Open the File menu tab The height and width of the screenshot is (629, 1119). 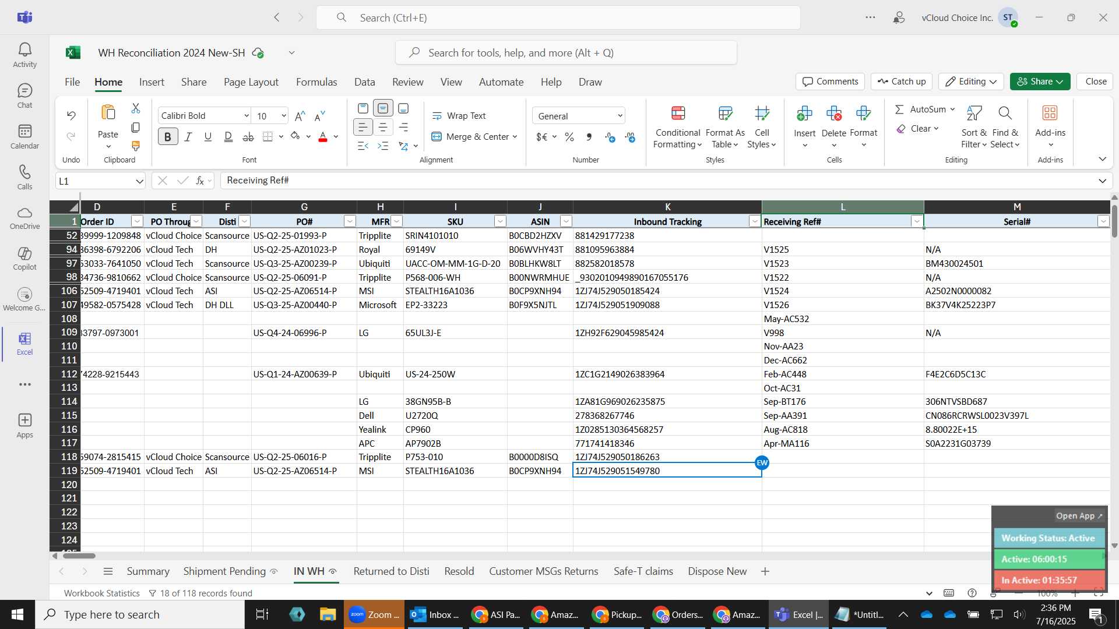tap(72, 82)
